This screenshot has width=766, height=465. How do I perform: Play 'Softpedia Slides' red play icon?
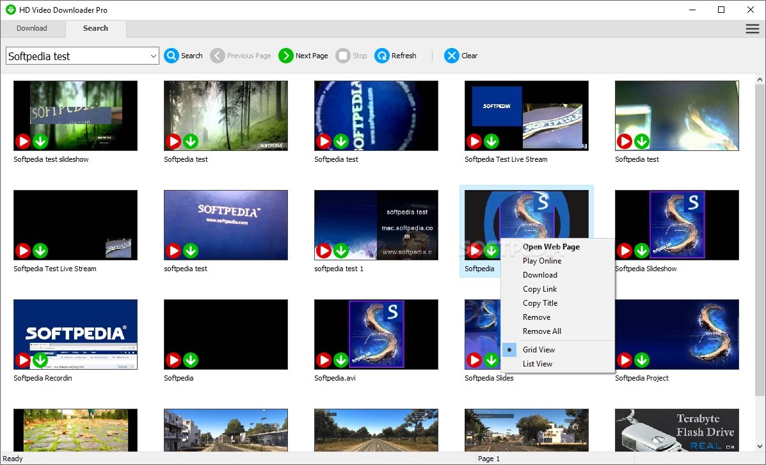[474, 361]
